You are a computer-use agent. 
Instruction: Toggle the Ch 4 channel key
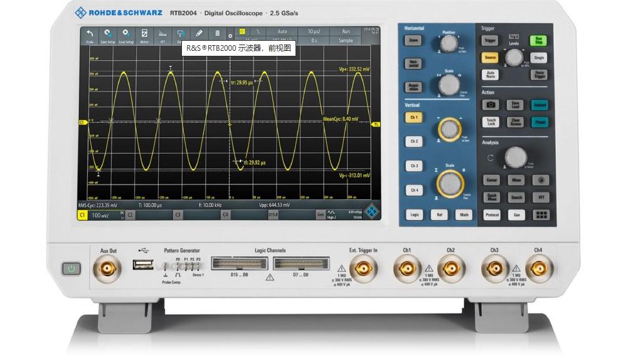tap(415, 191)
